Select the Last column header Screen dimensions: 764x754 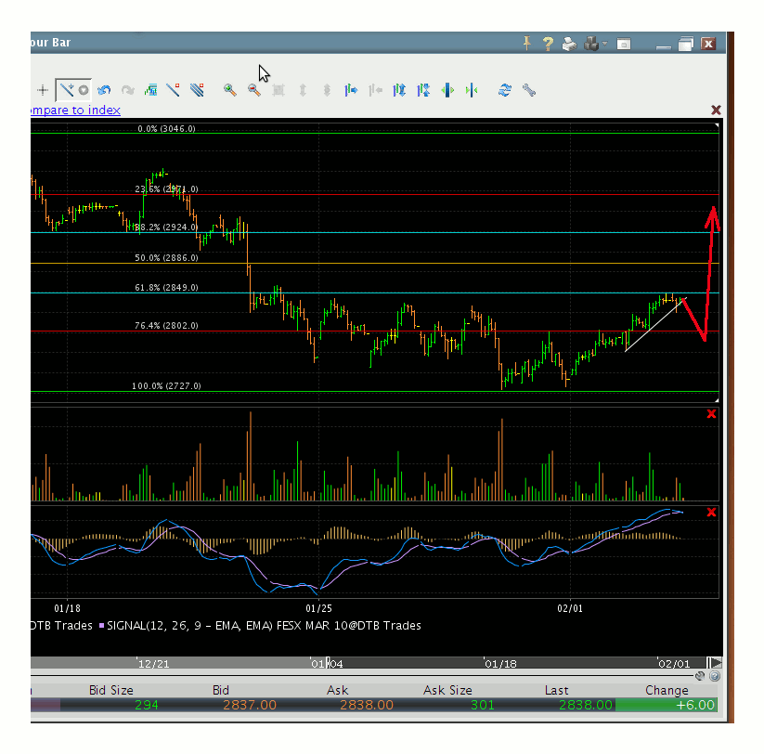[556, 690]
